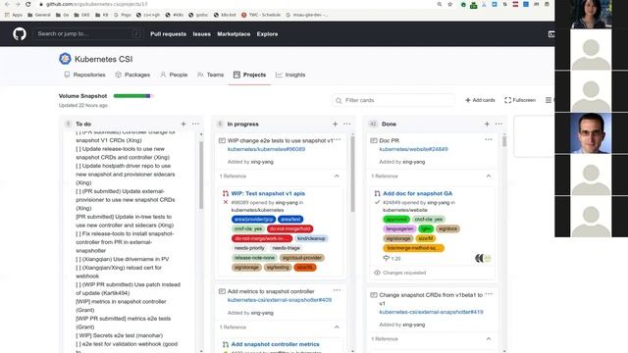Open the Doc PR card options menu
The image size is (628, 353).
(489, 139)
